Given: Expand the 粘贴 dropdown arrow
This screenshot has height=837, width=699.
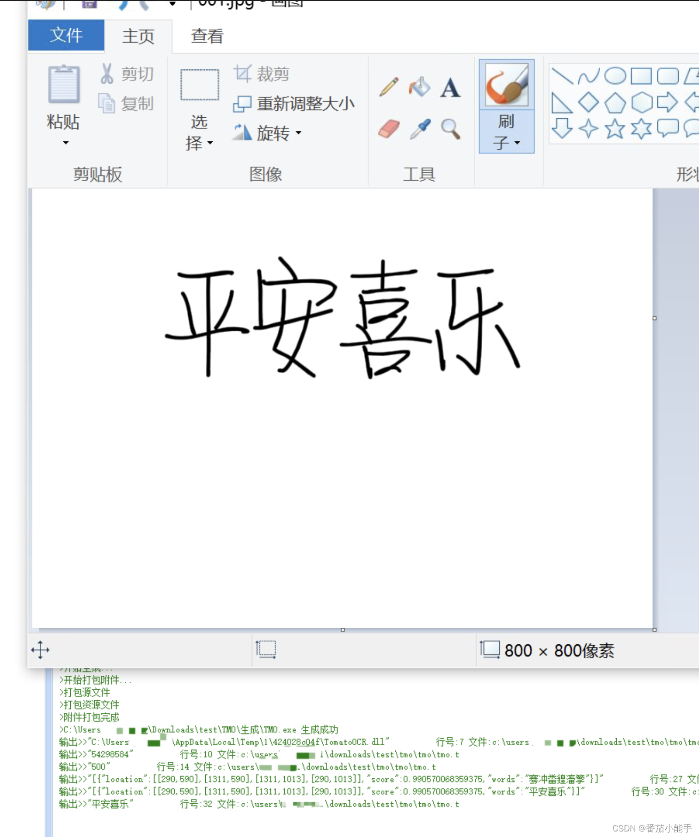Looking at the screenshot, I should click(66, 143).
